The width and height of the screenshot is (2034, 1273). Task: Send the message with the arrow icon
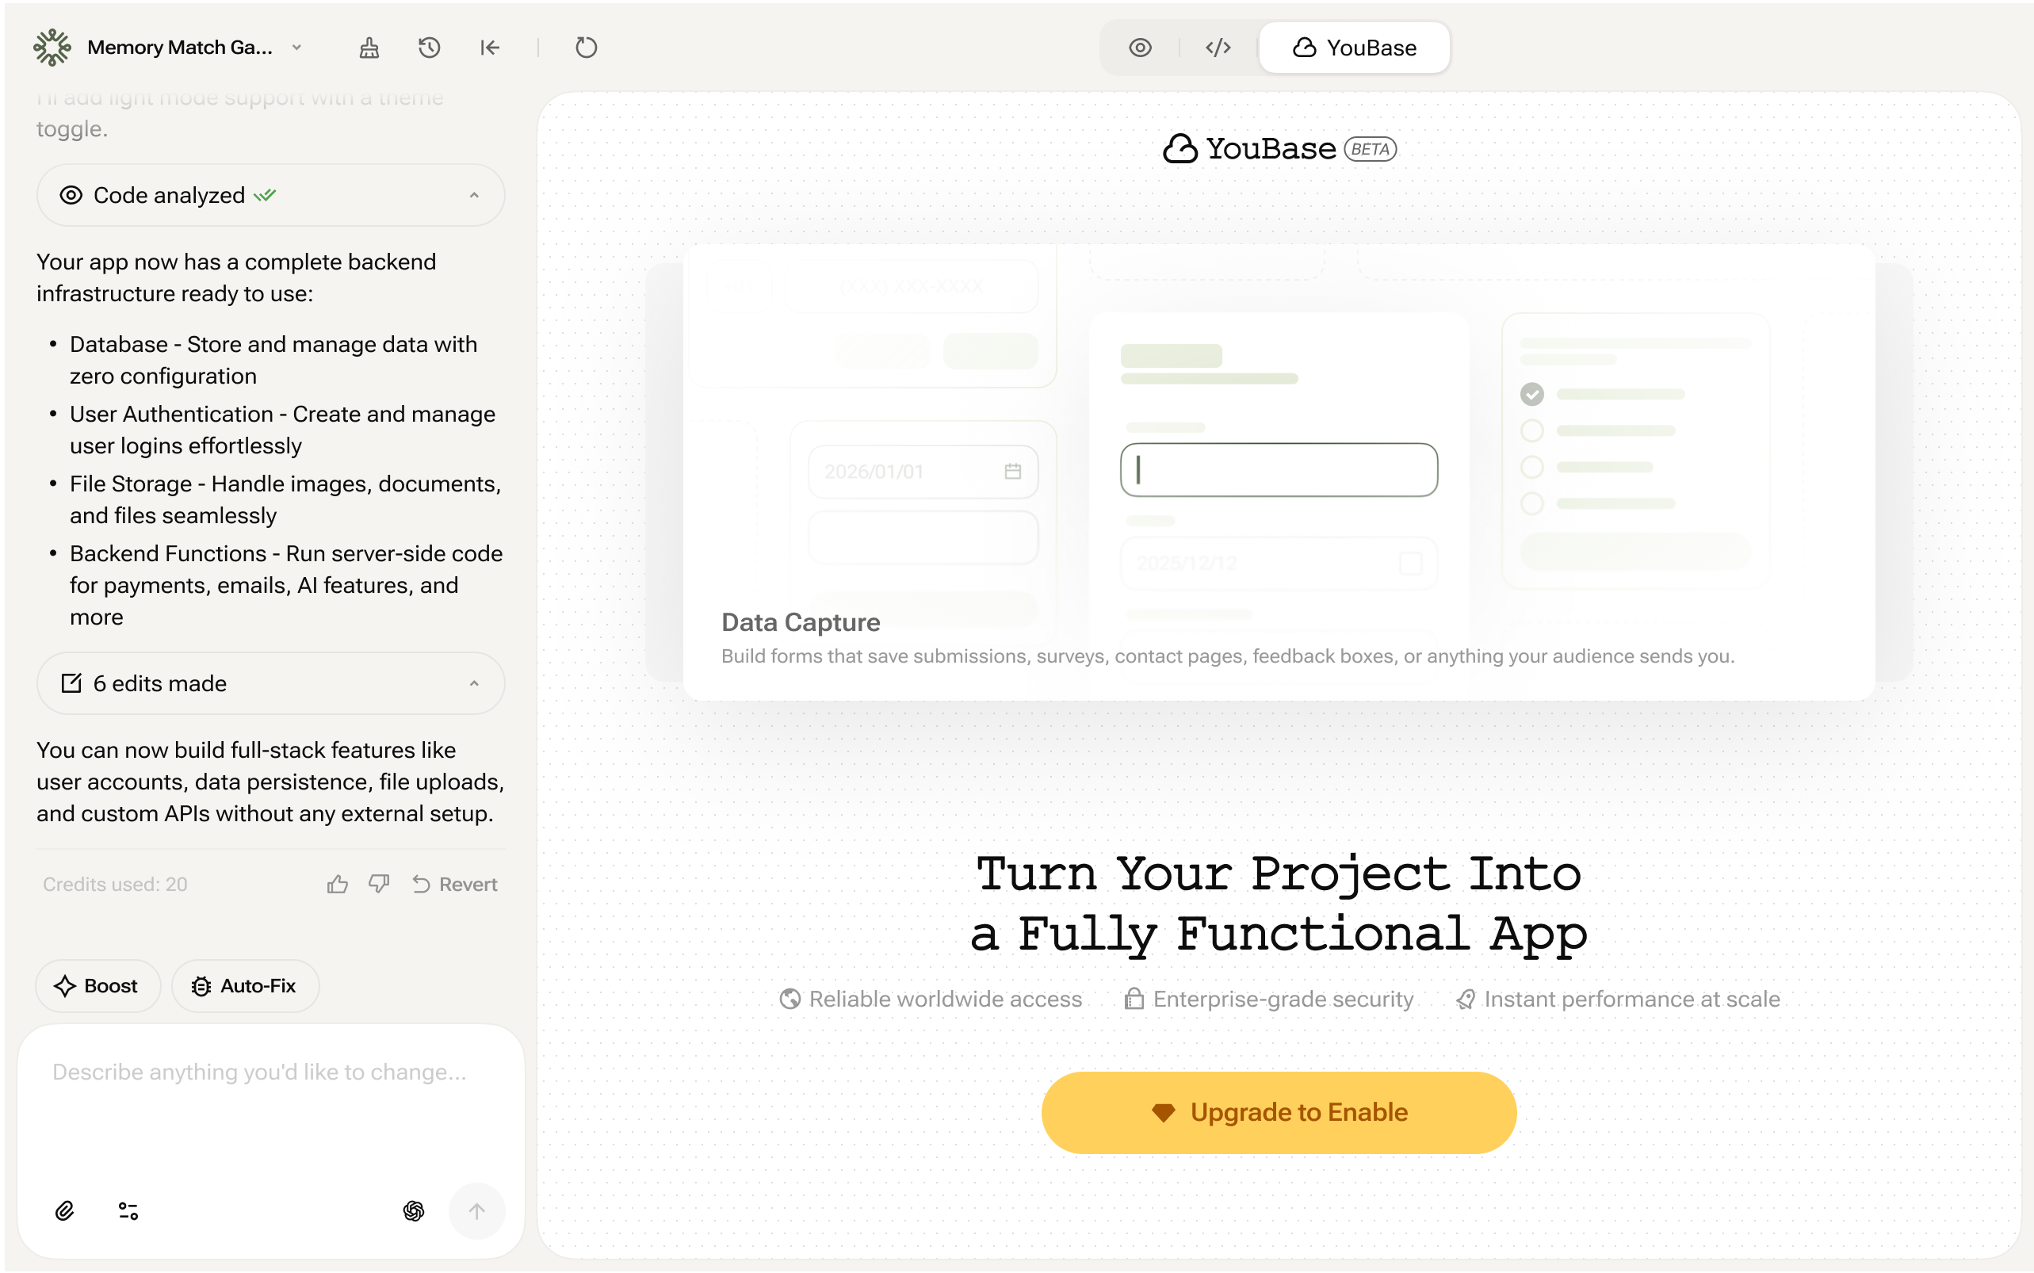(x=477, y=1210)
